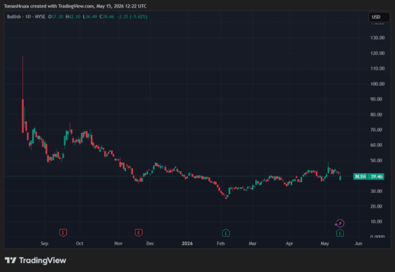This screenshot has width=395, height=272.
Task: Click the 20.00 price axis label
Action: coord(376,206)
